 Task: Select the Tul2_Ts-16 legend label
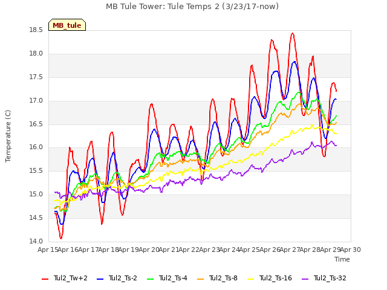276,278
